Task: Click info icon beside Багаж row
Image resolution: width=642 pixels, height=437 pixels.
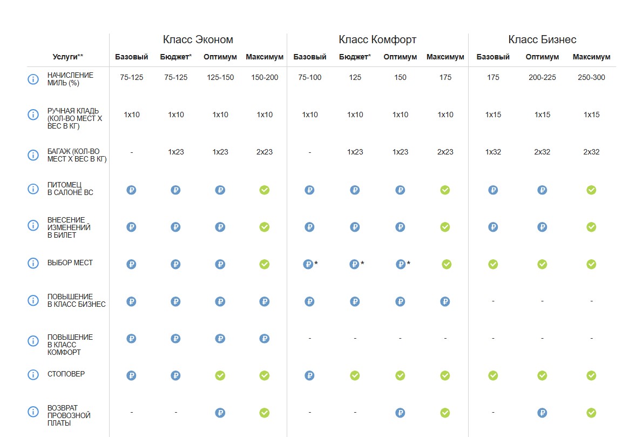Action: click(x=33, y=155)
